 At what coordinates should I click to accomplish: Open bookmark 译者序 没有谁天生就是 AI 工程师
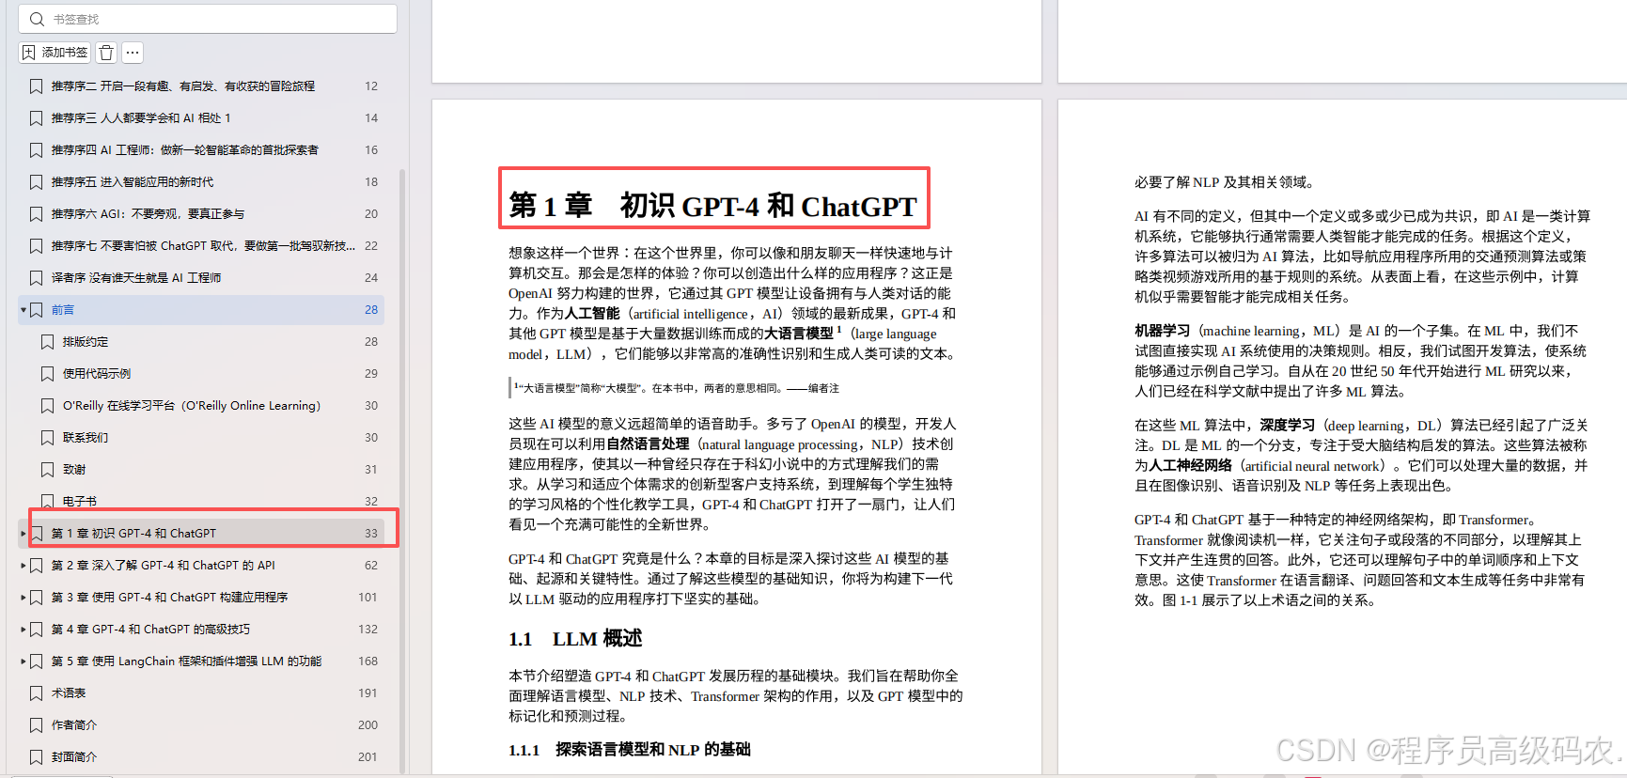pyautogui.click(x=135, y=278)
